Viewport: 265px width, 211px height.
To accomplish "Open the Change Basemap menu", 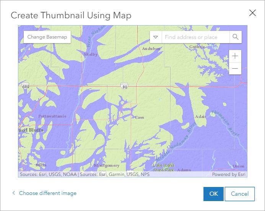I will coord(47,37).
